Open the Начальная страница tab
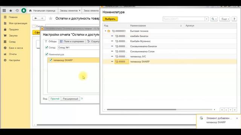241x135 pixels. pyautogui.click(x=42, y=10)
